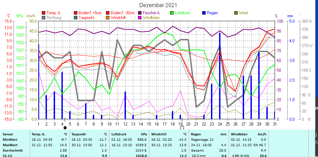
Task: Click the Sensor column header in table
Action: click(8, 134)
